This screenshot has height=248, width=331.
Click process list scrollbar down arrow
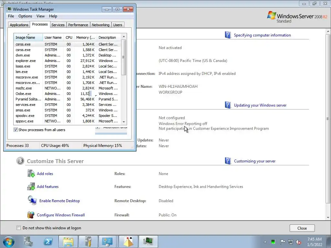point(124,122)
